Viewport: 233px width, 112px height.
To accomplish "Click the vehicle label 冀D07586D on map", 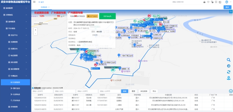I will tap(92, 57).
